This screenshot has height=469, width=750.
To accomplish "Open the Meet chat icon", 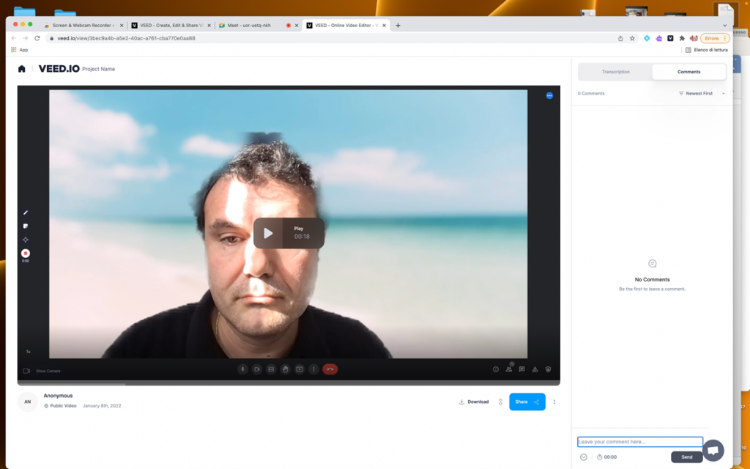I will tap(521, 369).
